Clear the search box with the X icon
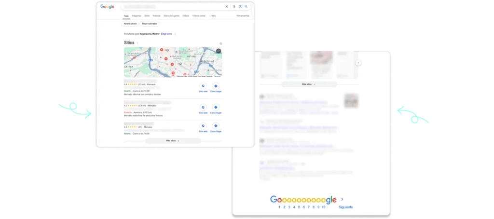Viewport: 494px width, 219px height. (x=227, y=7)
